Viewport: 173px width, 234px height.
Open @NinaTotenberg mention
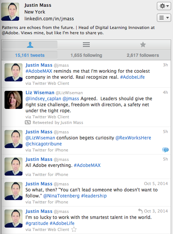[62, 196]
